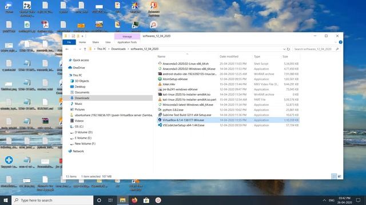The height and width of the screenshot is (205, 366).
Task: Click File Explorer taskbar icon
Action: click(x=122, y=200)
